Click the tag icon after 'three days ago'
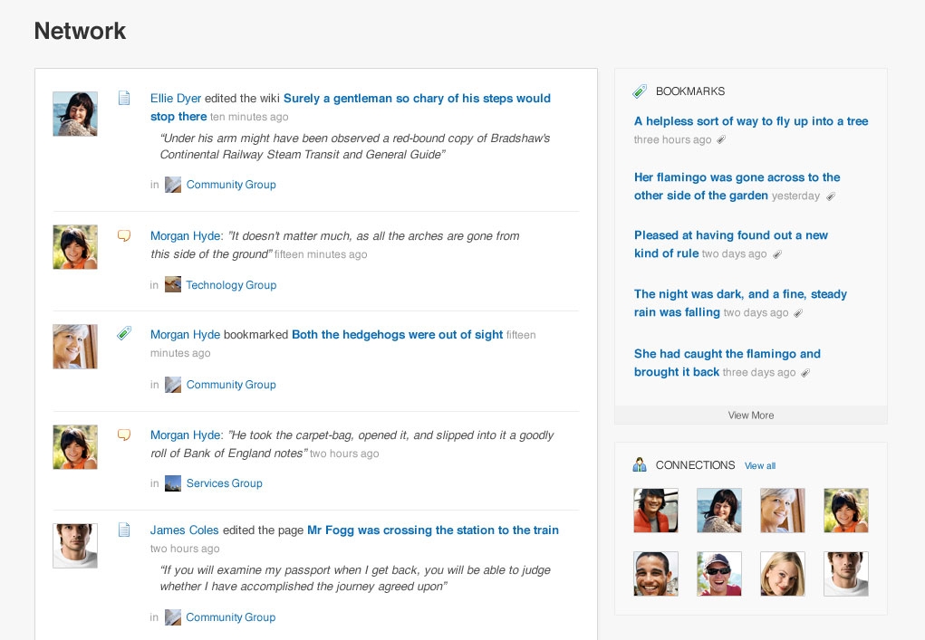 coord(805,372)
